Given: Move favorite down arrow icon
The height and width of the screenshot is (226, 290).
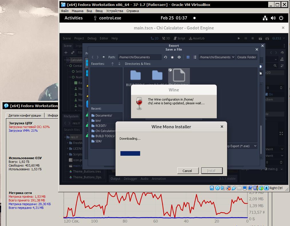Looking at the screenshot, I should click(x=119, y=64).
